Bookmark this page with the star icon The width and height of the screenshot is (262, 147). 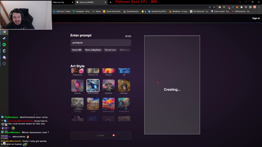(x=214, y=7)
